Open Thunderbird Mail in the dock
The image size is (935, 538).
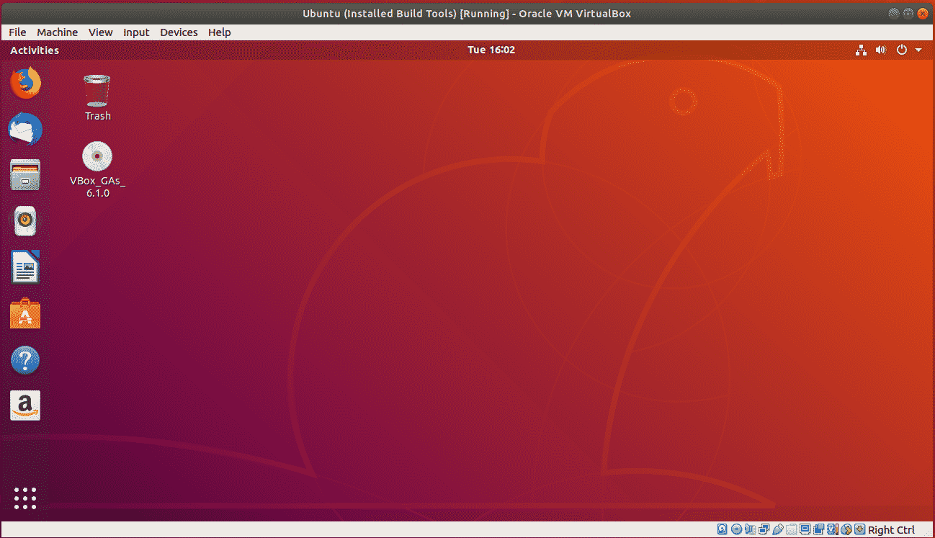pos(25,130)
